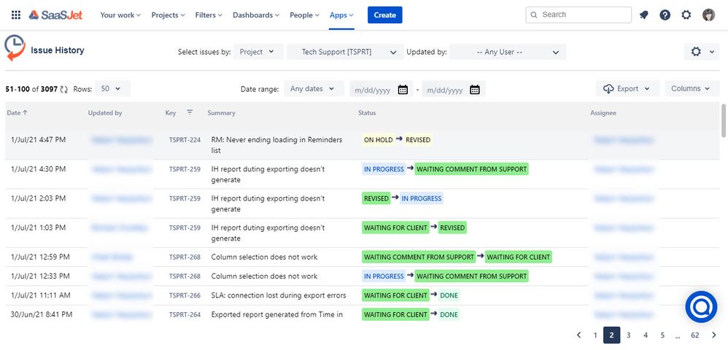Click summary 'RM: Never ending loading in Reminders list'
The height and width of the screenshot is (350, 728).
276,145
